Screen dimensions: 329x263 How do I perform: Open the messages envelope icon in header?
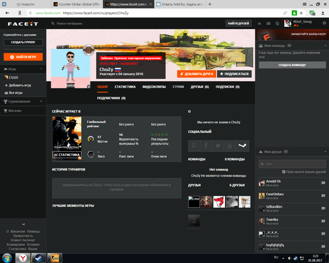tap(269, 23)
